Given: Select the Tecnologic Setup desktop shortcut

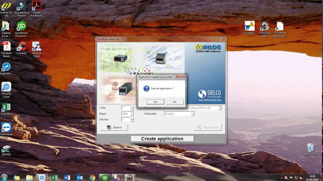Looking at the screenshot, I should [265, 29].
